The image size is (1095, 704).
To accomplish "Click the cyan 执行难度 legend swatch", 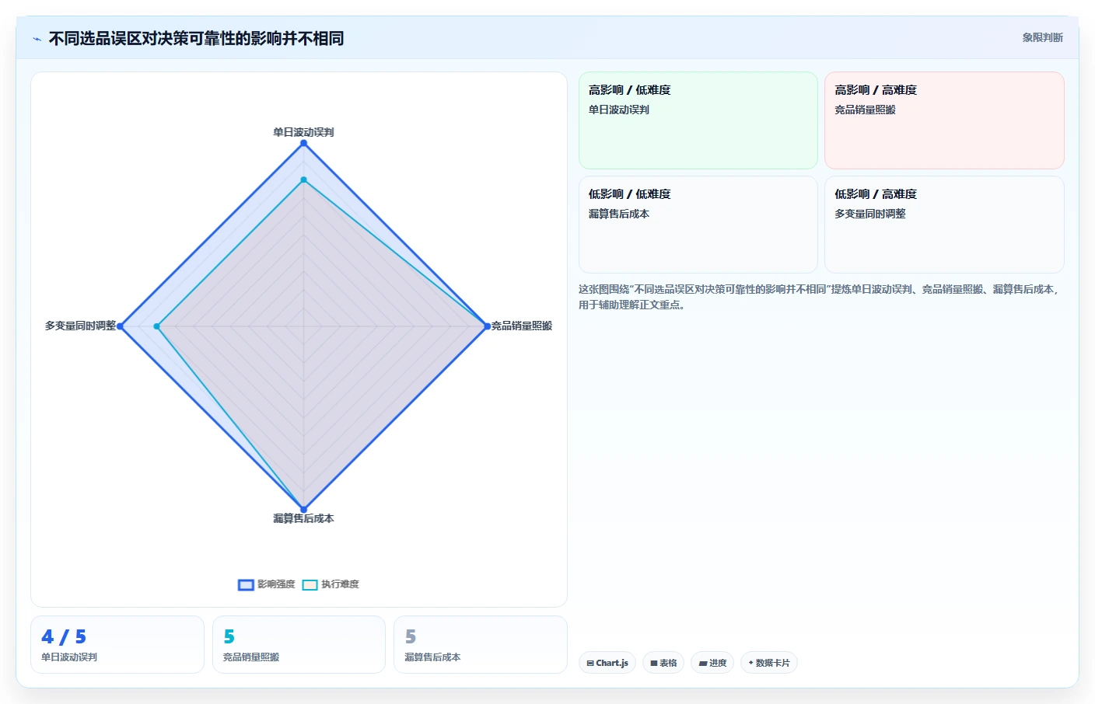I will click(x=310, y=585).
